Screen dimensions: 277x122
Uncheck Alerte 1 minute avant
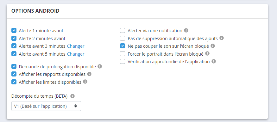pyautogui.click(x=14, y=30)
